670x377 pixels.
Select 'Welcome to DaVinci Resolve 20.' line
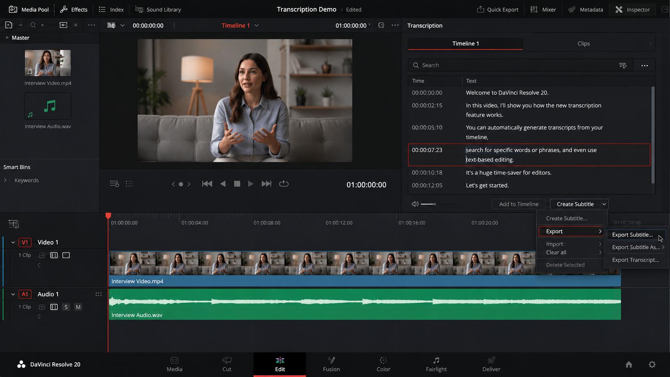point(507,93)
